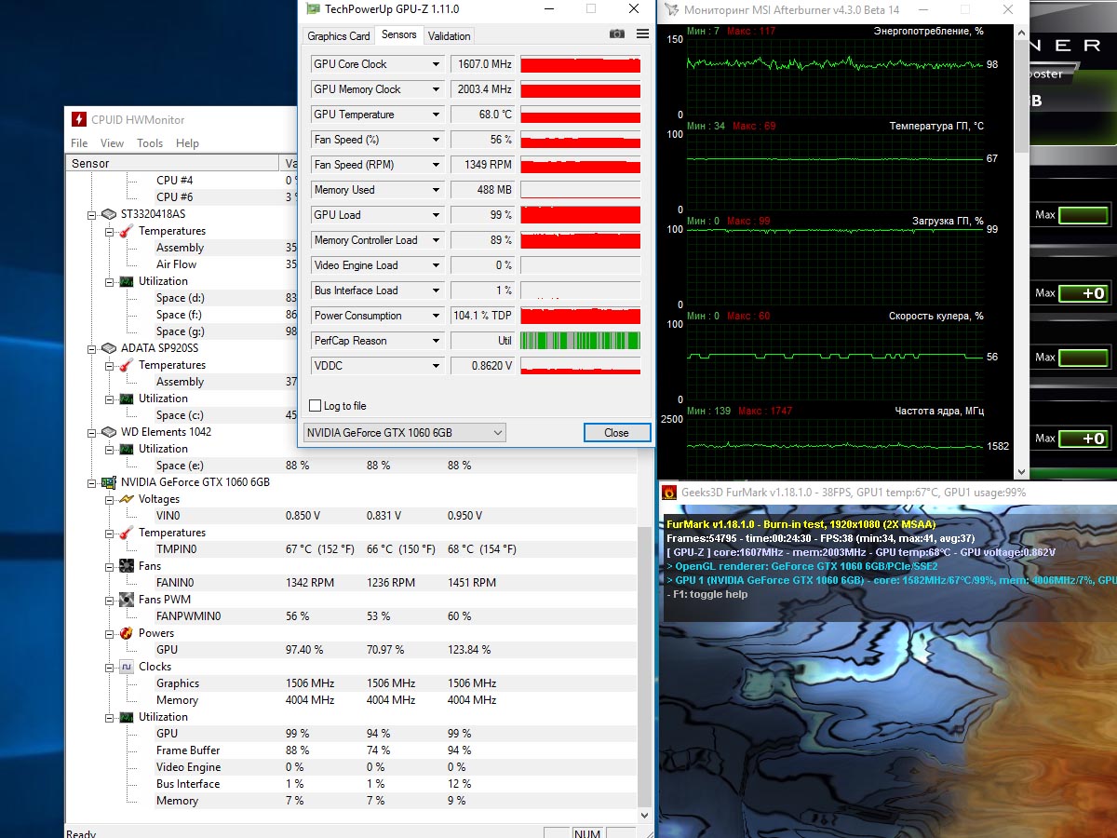This screenshot has height=838, width=1117.
Task: Click WD Elements 1042 drive icon
Action: (x=109, y=432)
